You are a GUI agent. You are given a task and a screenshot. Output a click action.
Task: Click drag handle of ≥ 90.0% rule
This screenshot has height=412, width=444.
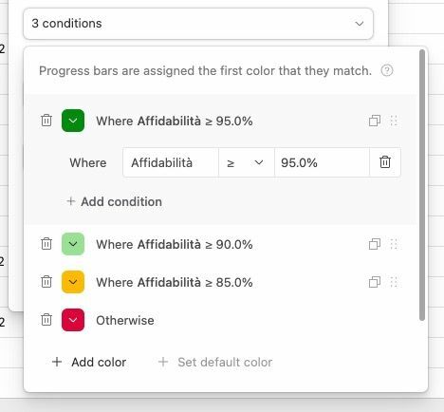[x=394, y=244]
